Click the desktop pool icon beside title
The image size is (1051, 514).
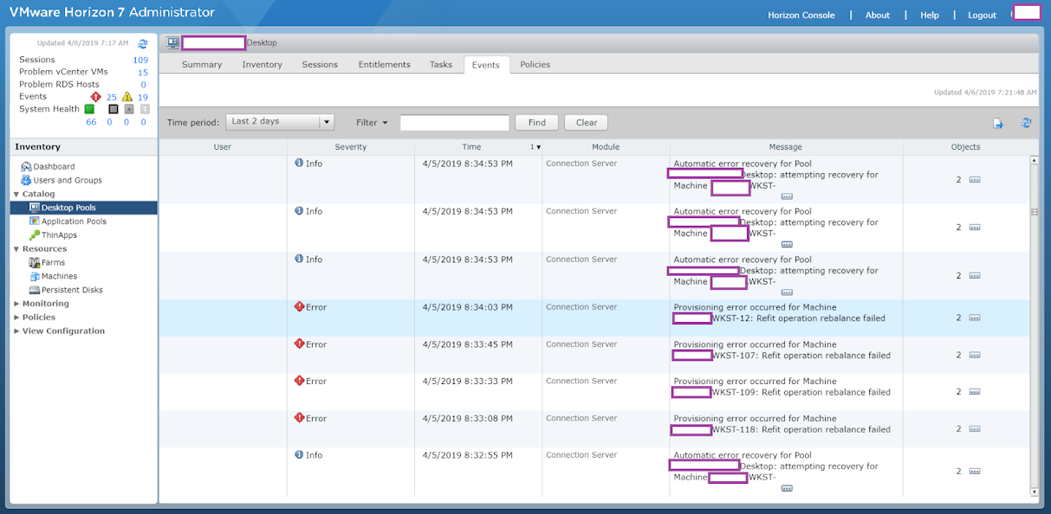172,42
